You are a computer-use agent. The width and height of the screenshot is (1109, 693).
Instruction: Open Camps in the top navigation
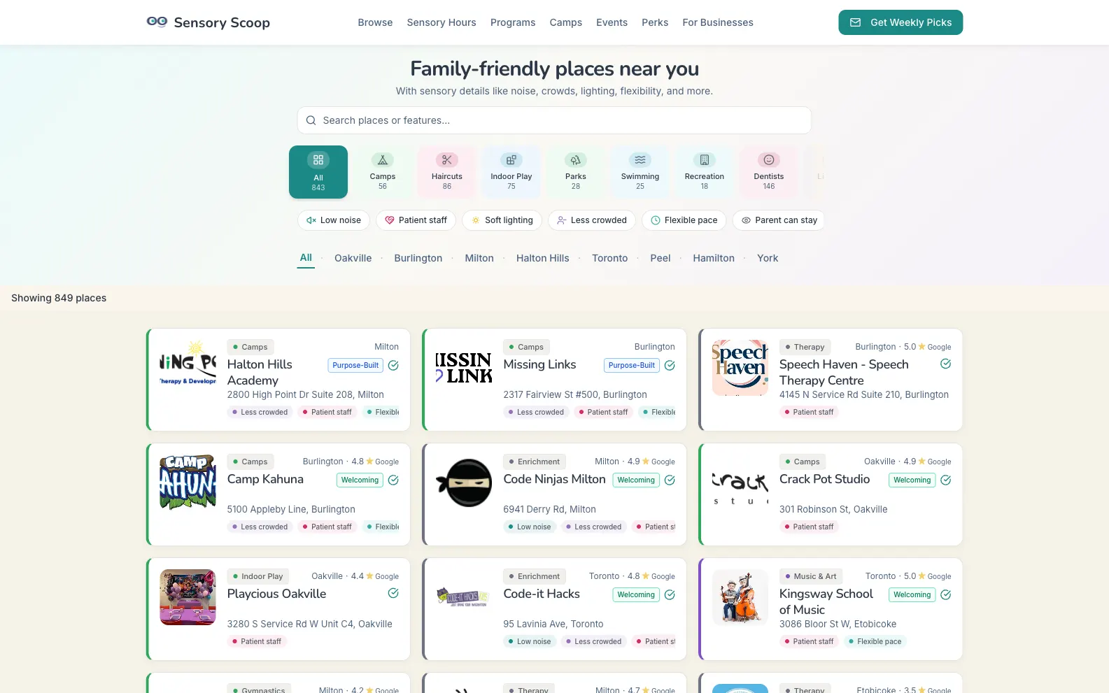pos(566,22)
